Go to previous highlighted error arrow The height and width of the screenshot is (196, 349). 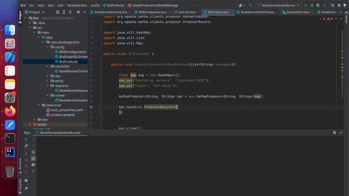click(336, 19)
